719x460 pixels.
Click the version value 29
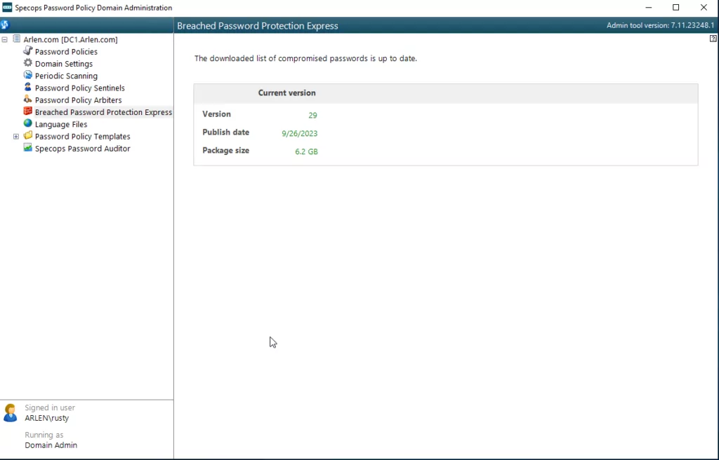312,115
